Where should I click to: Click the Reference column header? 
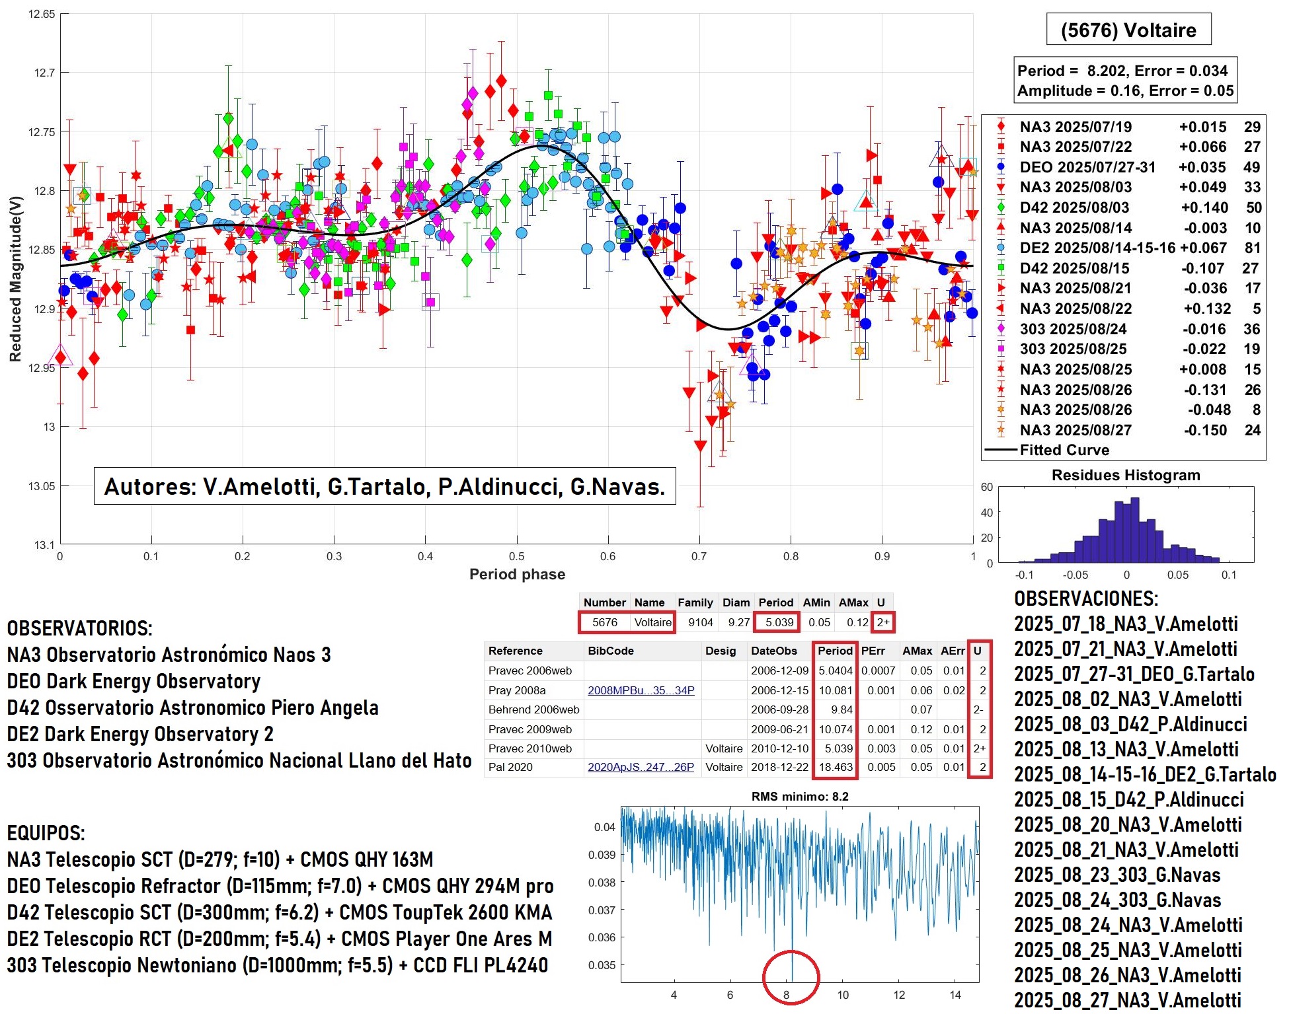(x=515, y=651)
